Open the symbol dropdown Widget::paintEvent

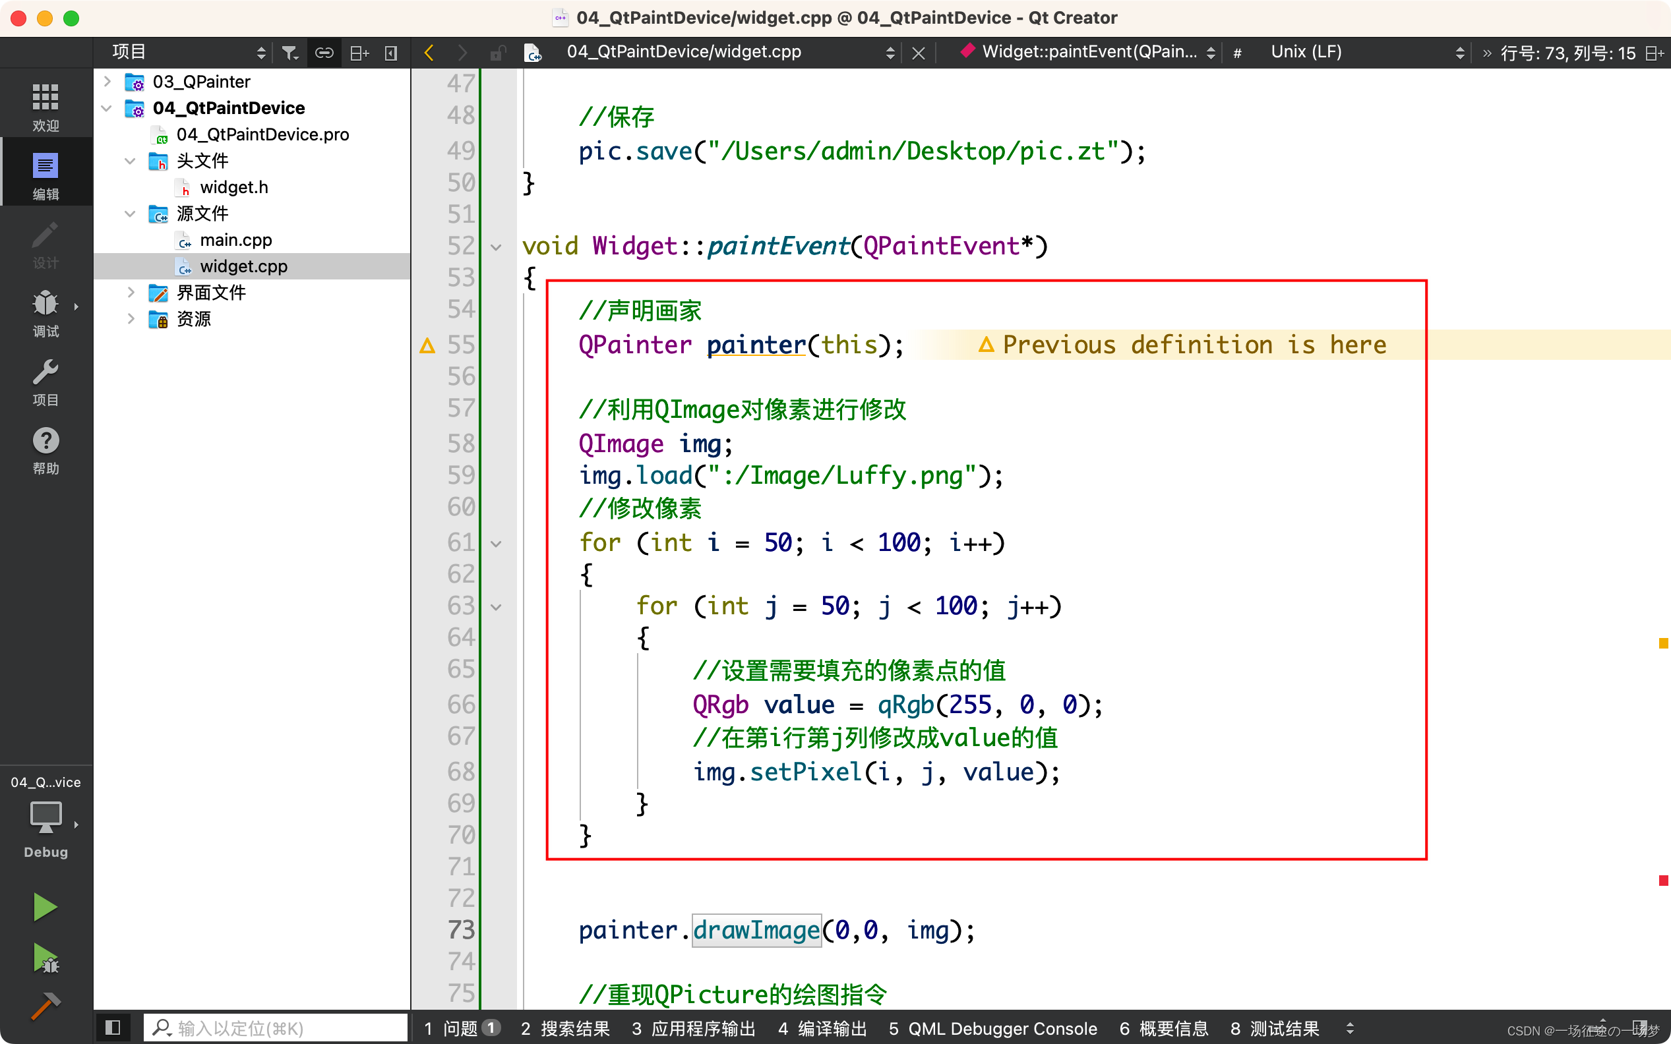pyautogui.click(x=1087, y=53)
